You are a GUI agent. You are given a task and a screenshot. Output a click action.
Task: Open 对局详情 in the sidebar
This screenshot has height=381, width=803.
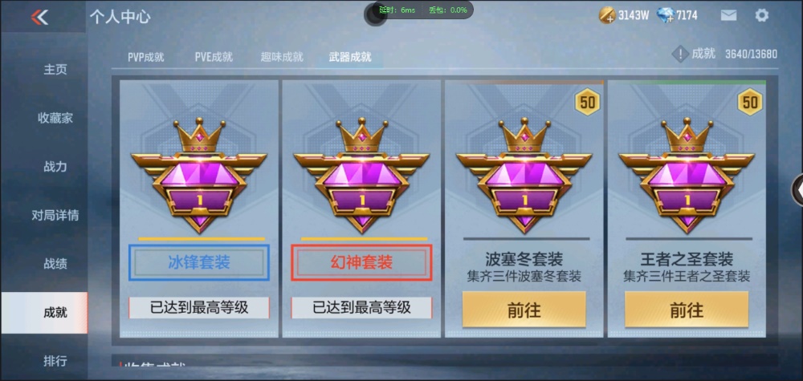55,215
